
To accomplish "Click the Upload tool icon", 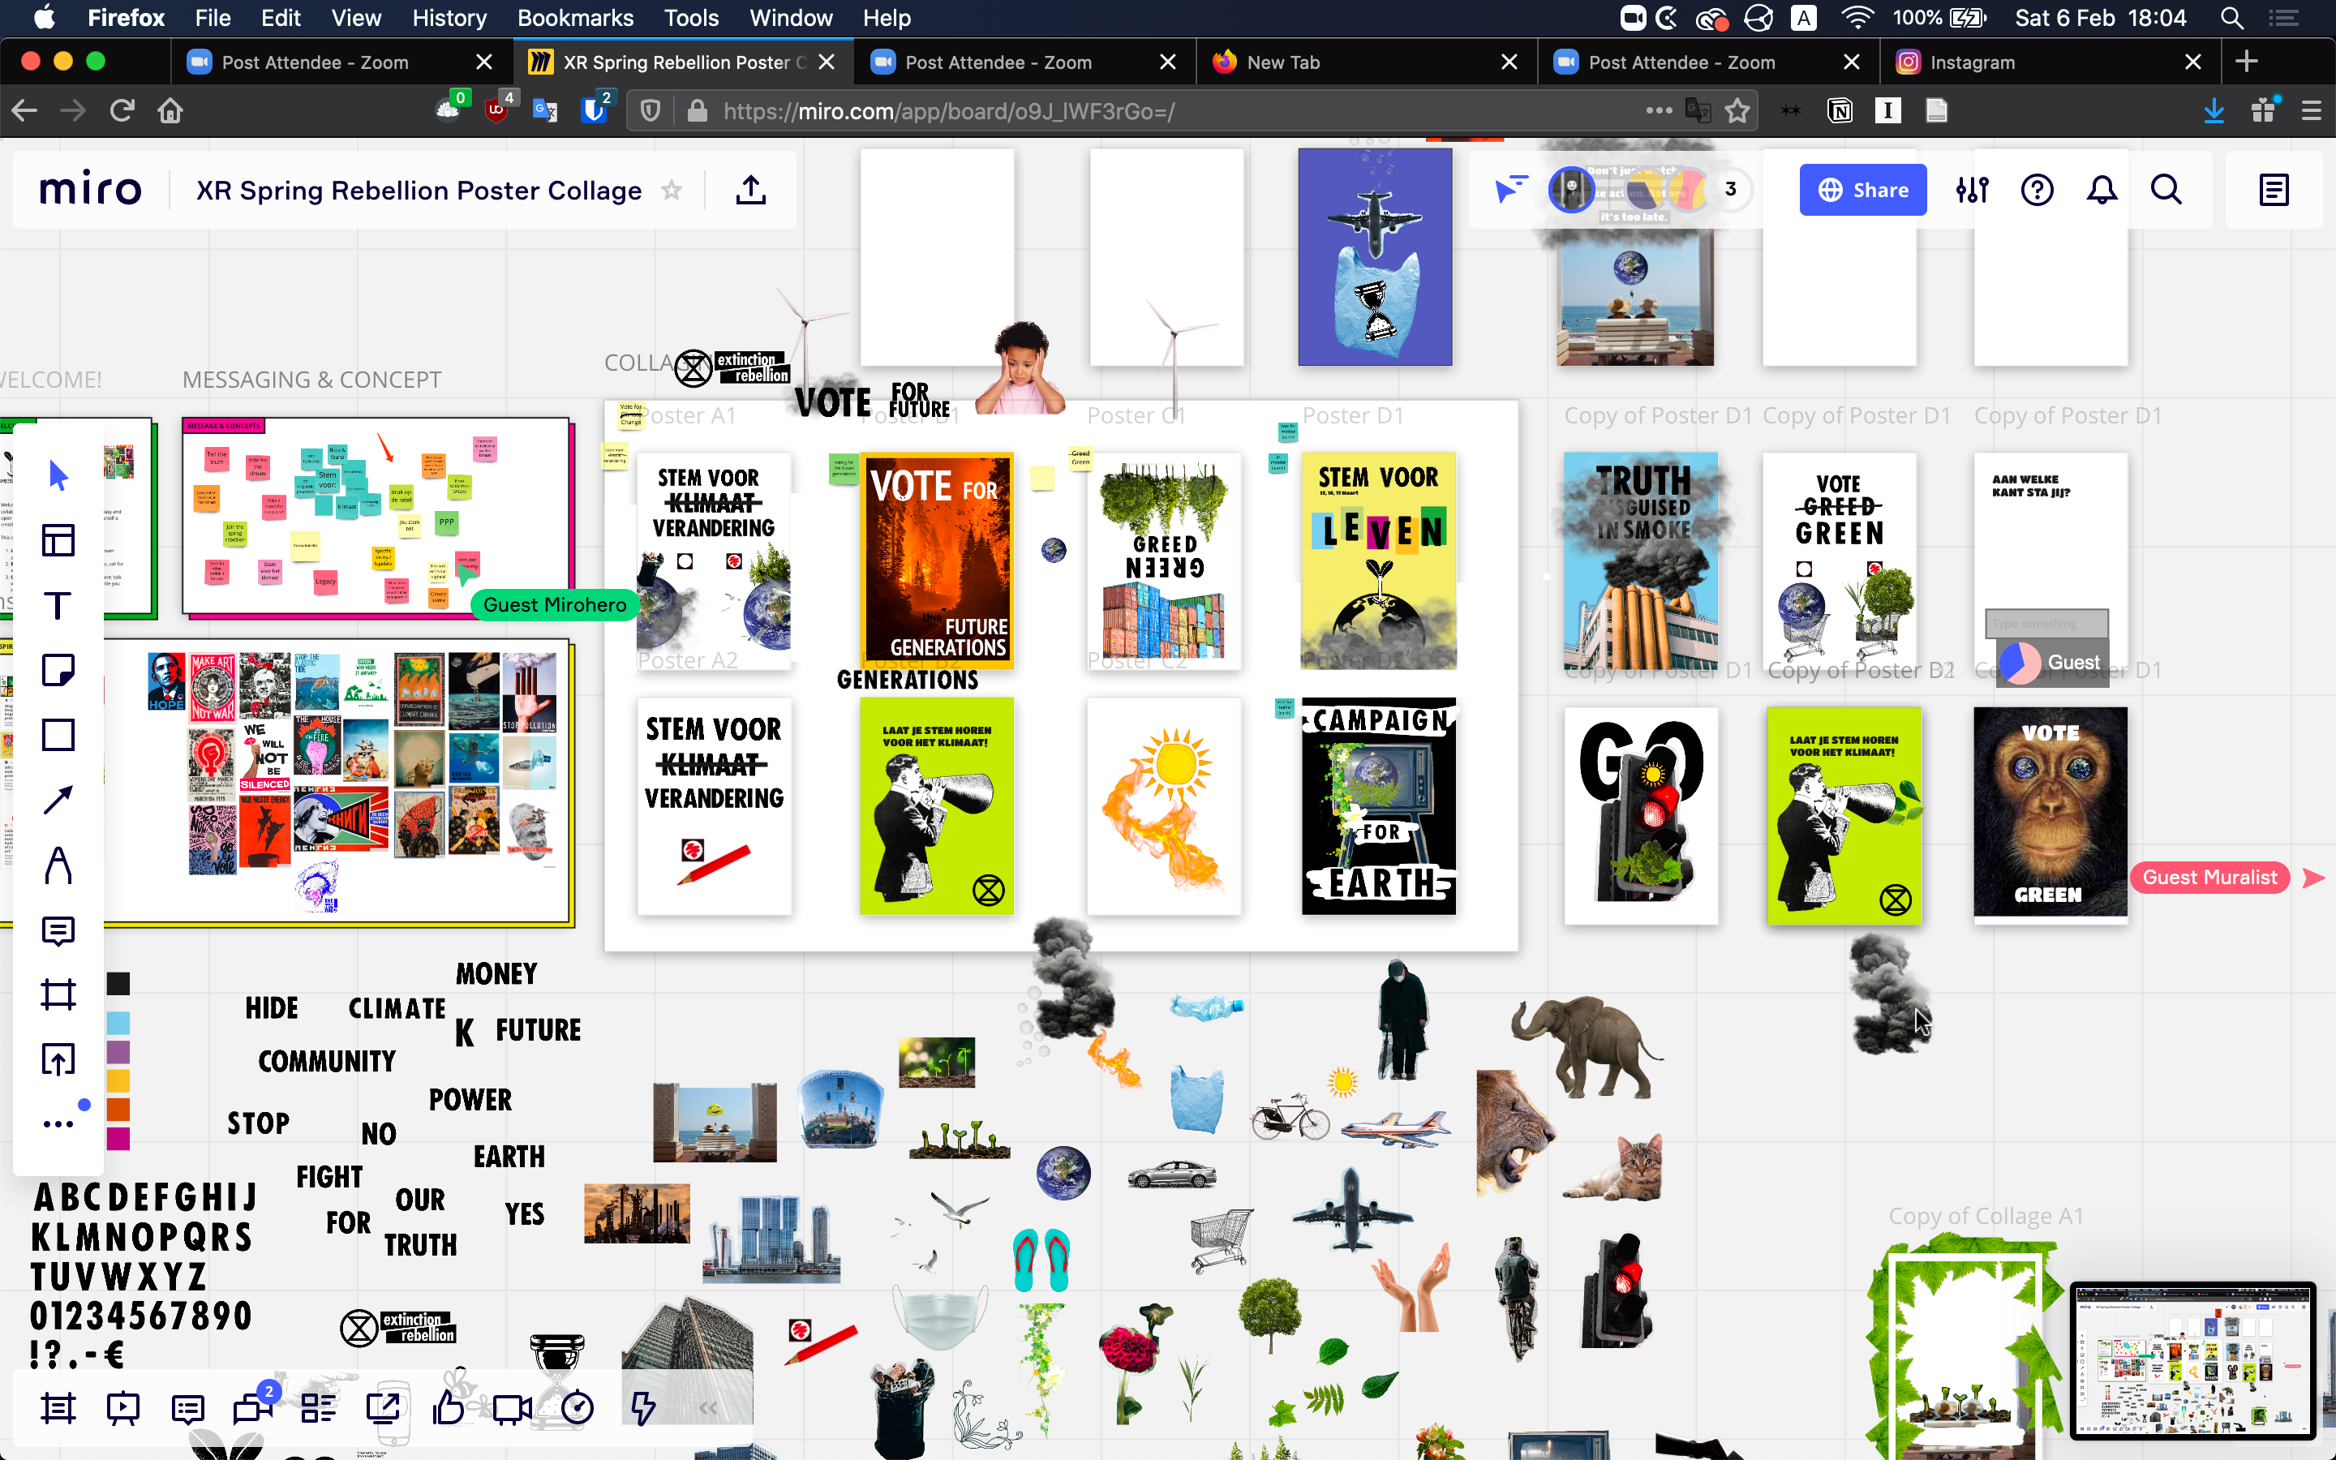I will (58, 1059).
